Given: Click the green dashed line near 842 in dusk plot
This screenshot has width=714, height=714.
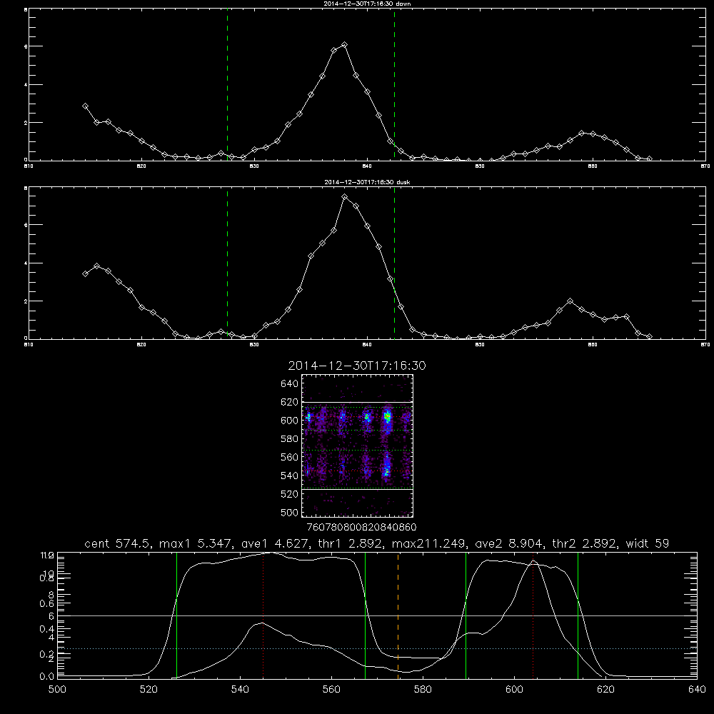Looking at the screenshot, I should coord(394,263).
